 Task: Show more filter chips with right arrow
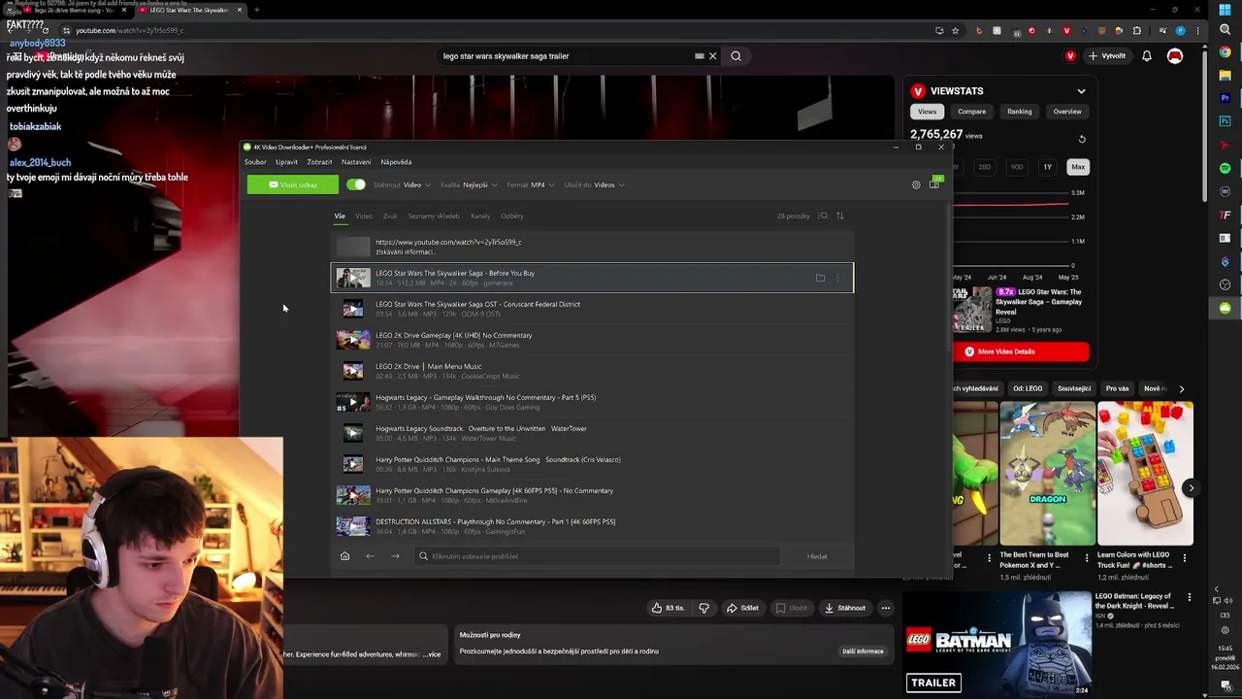pos(1181,388)
